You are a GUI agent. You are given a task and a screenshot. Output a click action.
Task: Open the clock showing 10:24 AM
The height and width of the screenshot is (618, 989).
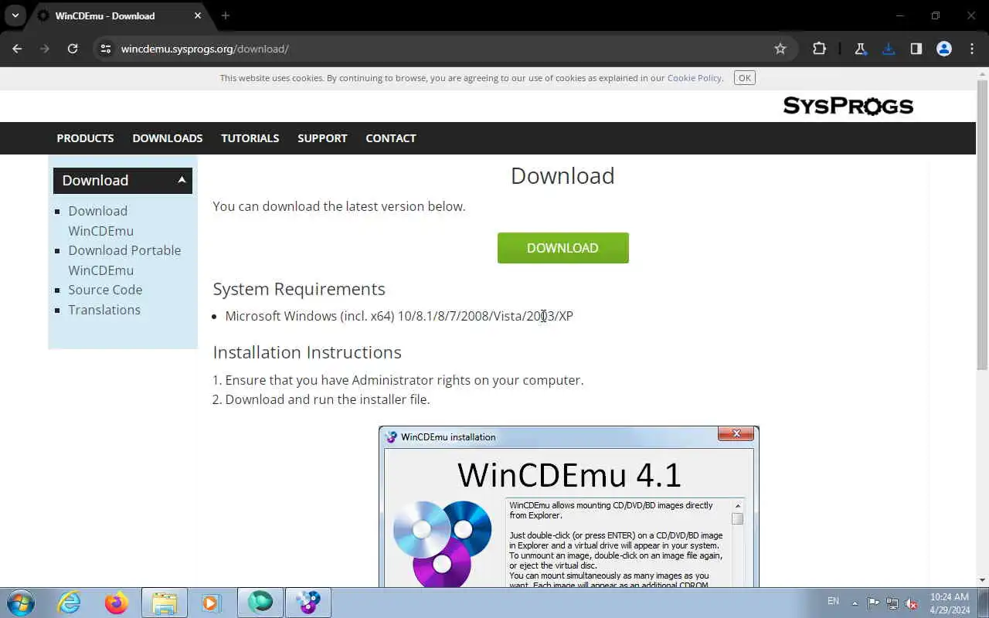(950, 603)
